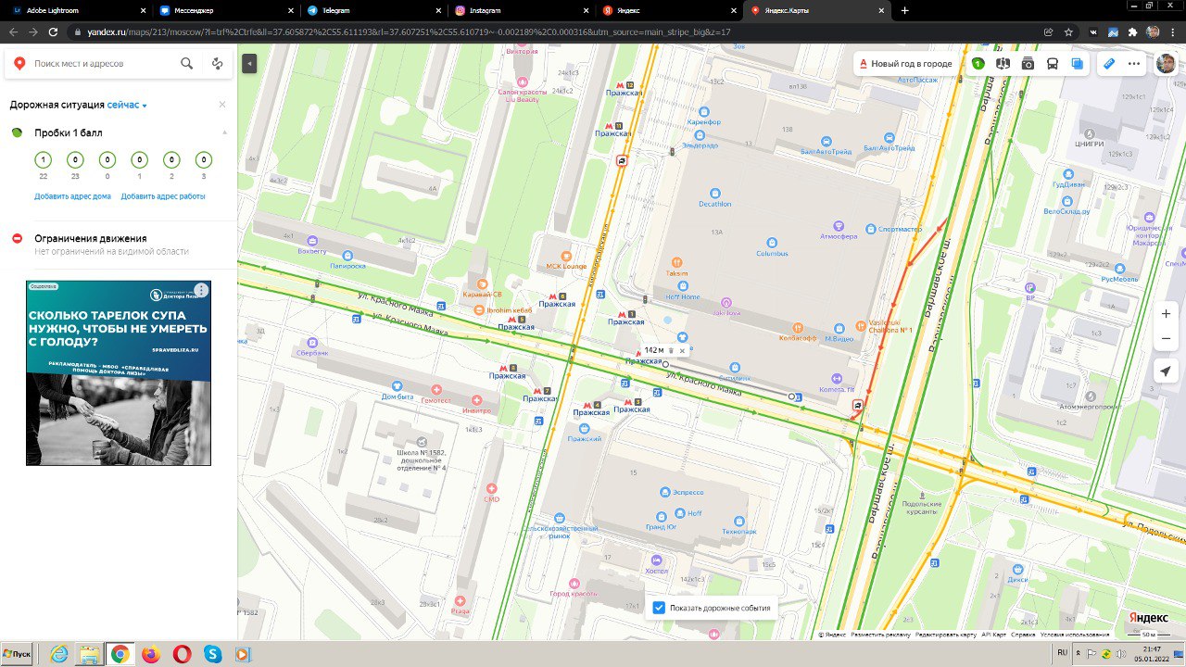Switch to Instagram browser tab
1186x667 pixels.
521,10
